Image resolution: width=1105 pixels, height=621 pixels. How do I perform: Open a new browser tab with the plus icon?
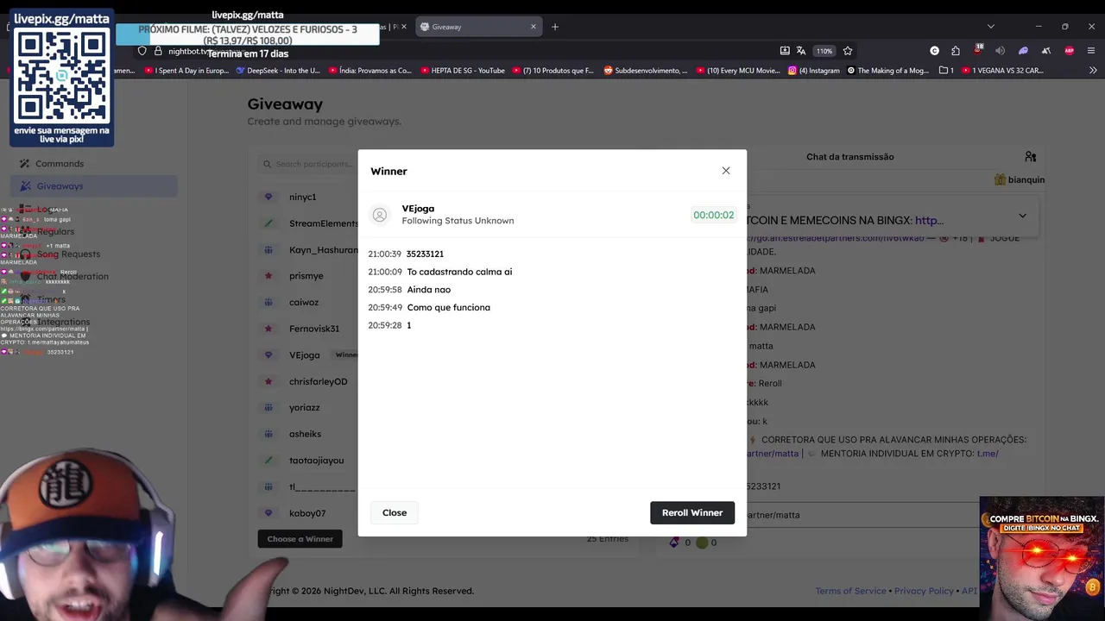[x=555, y=27]
